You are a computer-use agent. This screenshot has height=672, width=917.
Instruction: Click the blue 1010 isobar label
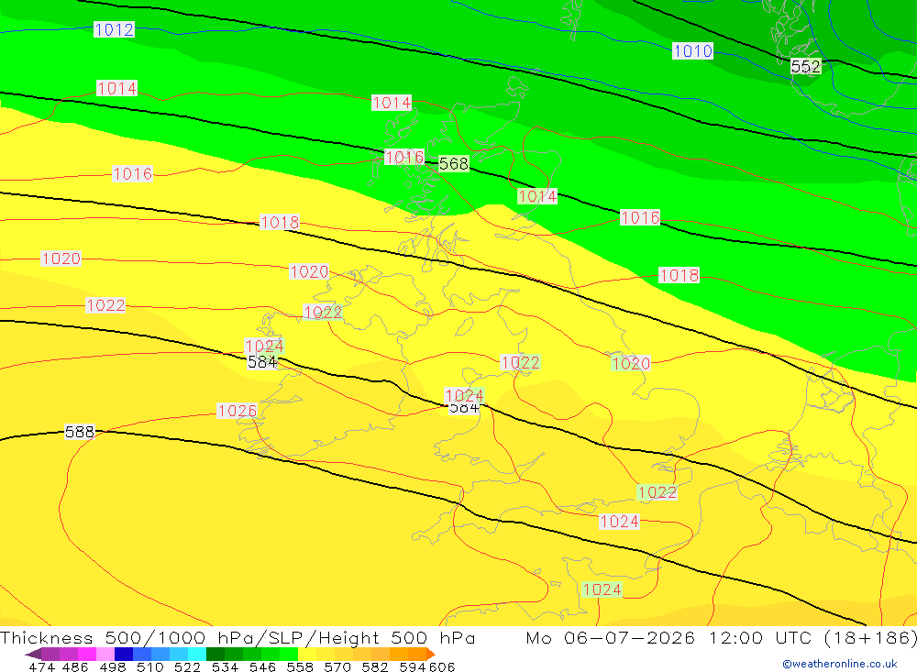pos(692,51)
